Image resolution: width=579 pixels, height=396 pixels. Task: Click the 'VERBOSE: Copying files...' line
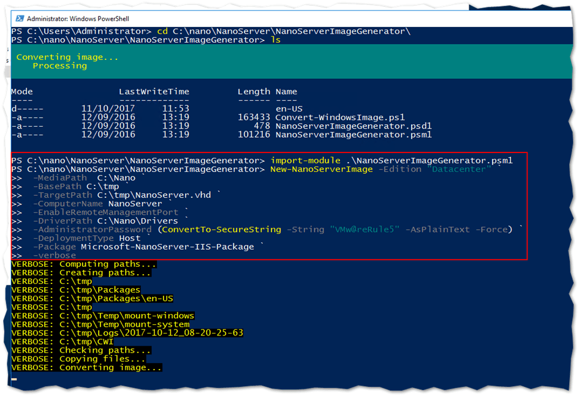(x=78, y=359)
